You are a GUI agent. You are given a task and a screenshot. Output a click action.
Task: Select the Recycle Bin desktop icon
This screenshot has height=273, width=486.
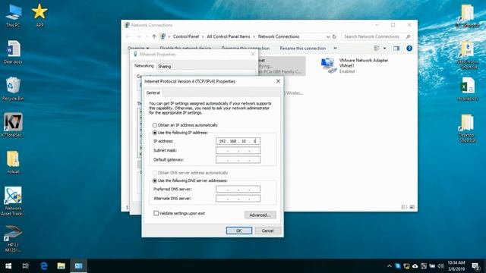[13, 89]
